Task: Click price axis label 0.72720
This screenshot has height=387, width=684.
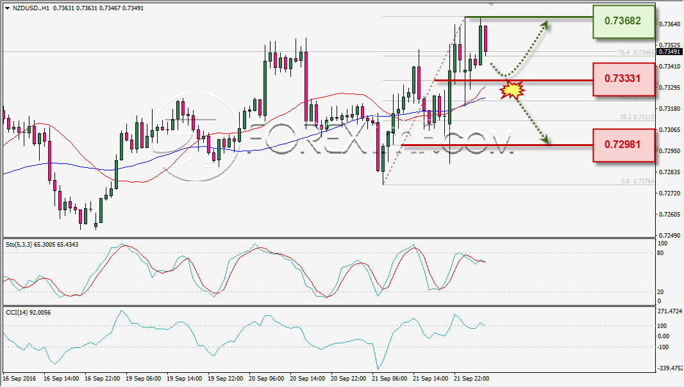Action: (669, 193)
